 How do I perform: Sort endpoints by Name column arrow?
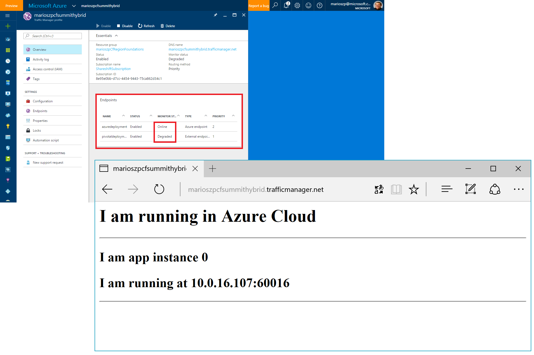pyautogui.click(x=123, y=116)
